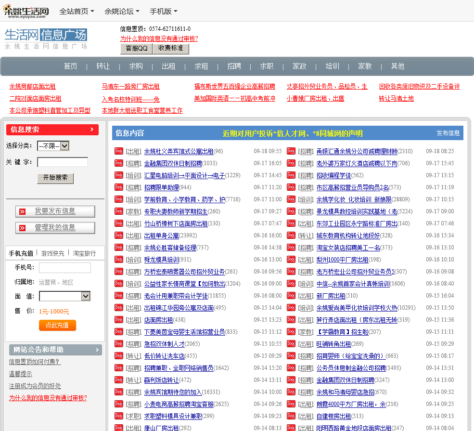Screen dimensions: 474x431
Task: Click red arrow icon beside 急招双休制人才
Action: [x=119, y=344]
